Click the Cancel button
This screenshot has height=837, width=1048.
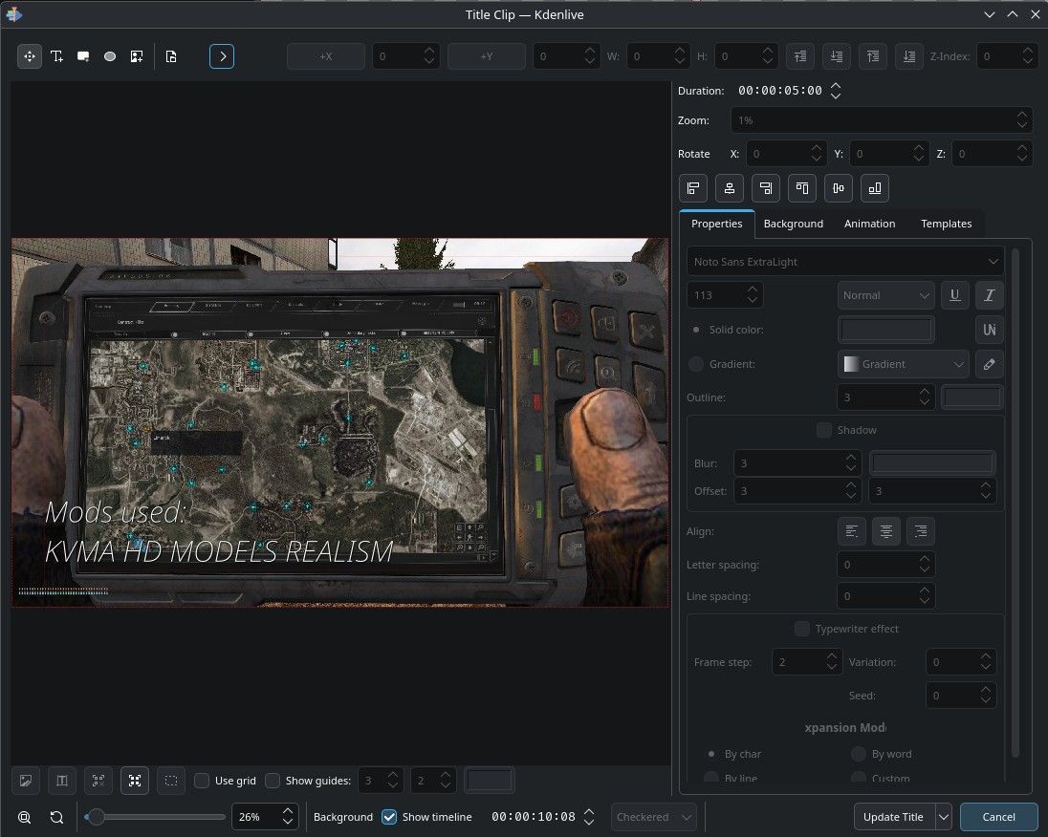(998, 817)
